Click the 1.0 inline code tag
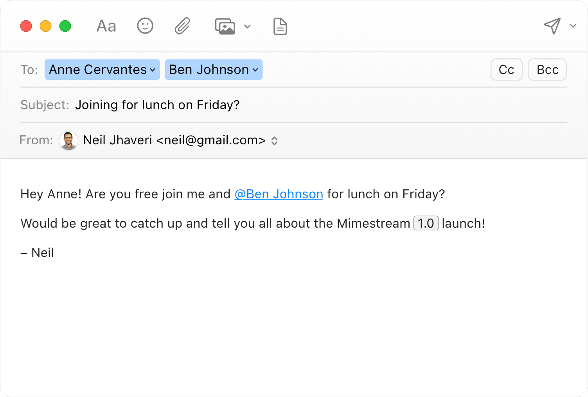This screenshot has width=588, height=397. pyautogui.click(x=426, y=223)
